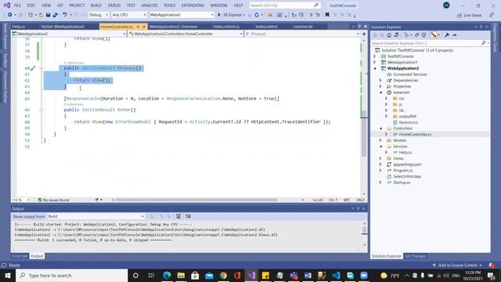This screenshot has width=501, height=282.
Task: Collapse the Error method outlining marker
Action: coord(41,110)
